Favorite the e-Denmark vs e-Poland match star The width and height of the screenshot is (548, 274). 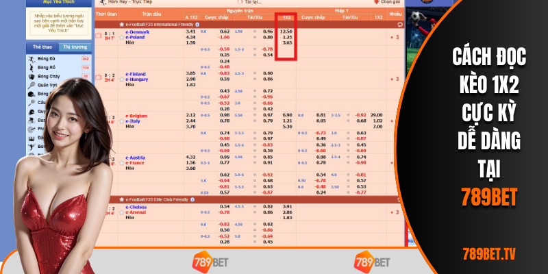coord(122,37)
